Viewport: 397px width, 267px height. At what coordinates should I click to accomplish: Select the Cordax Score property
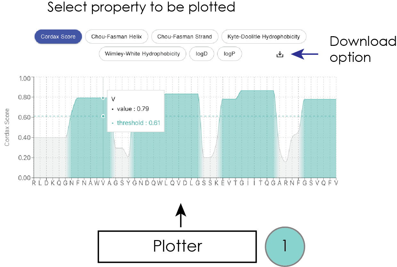pyautogui.click(x=58, y=37)
